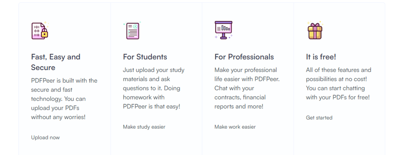410x155 pixels.
Task: Click the A grade badge on the document icon
Action: point(135,26)
